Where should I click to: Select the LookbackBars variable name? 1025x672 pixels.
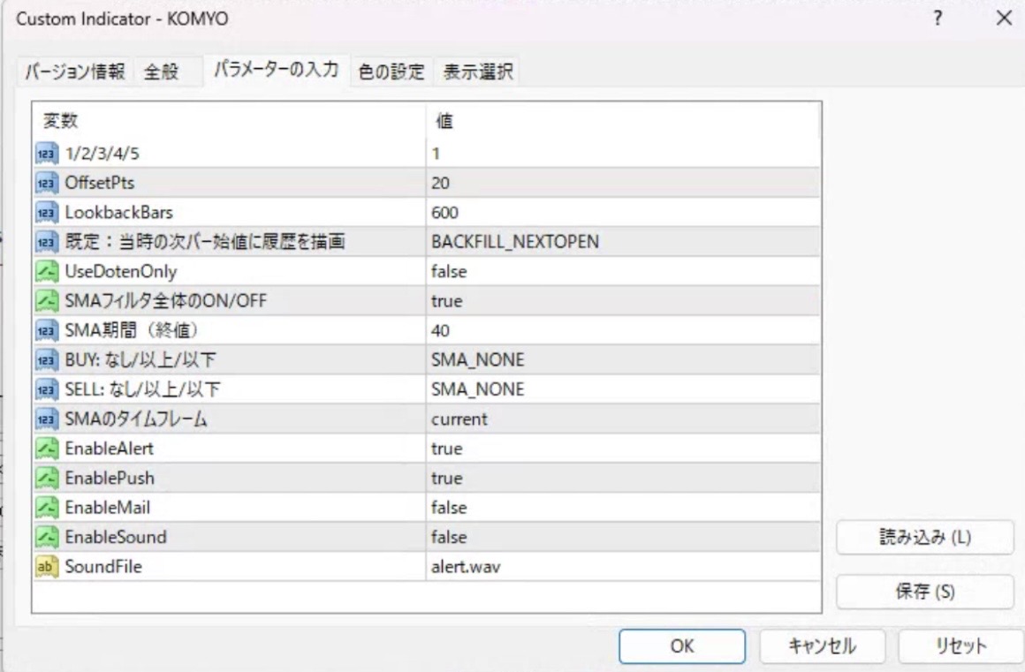(x=119, y=212)
